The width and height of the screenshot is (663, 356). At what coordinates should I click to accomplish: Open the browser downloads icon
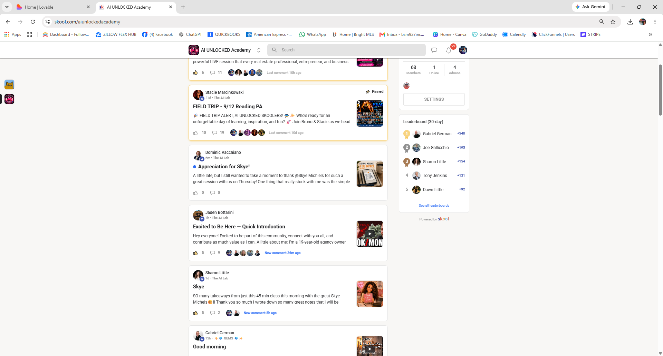pos(630,22)
